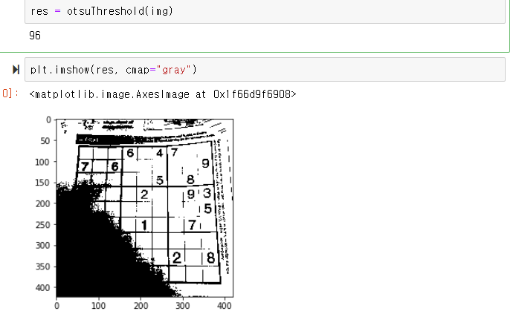Select the output value 96

tap(35, 36)
